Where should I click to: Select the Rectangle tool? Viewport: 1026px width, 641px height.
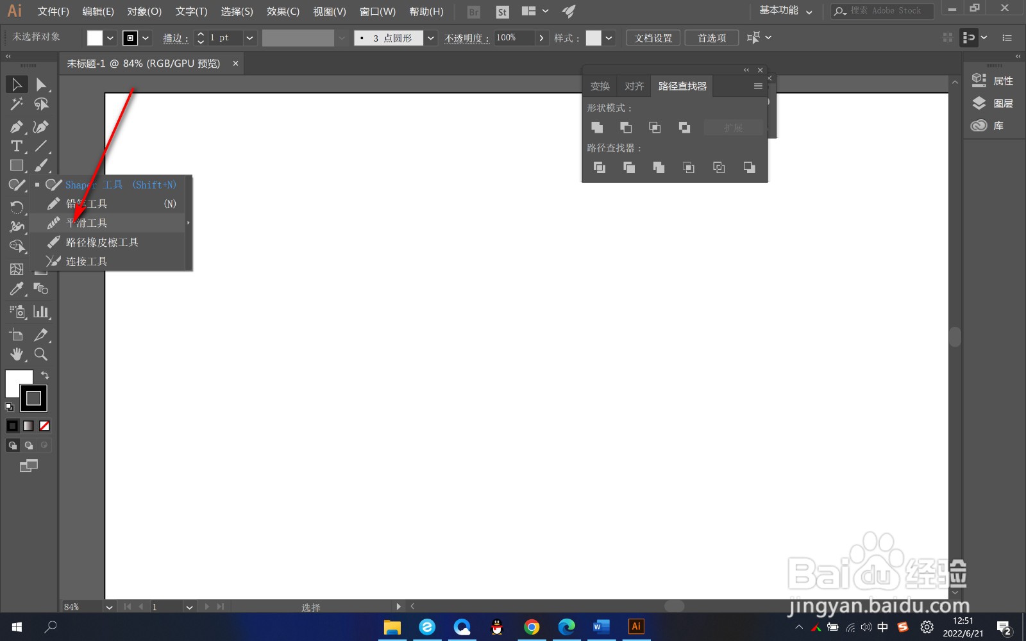pos(17,165)
